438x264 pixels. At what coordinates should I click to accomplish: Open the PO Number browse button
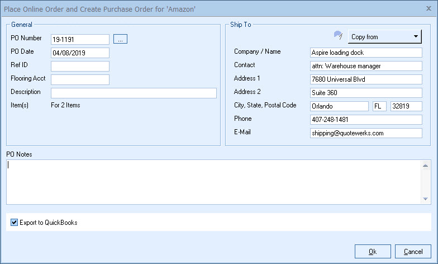[121, 39]
